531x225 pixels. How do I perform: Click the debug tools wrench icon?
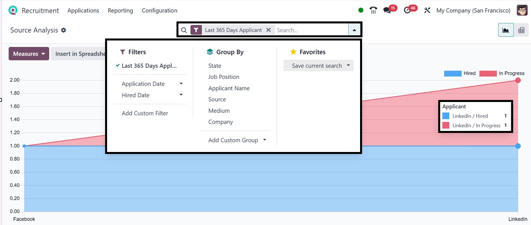pos(427,10)
